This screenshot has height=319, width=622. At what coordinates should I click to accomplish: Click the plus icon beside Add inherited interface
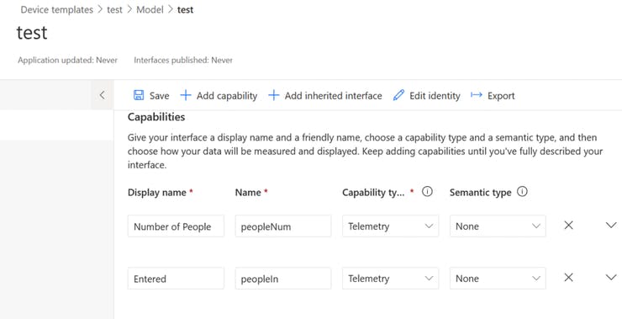[274, 95]
